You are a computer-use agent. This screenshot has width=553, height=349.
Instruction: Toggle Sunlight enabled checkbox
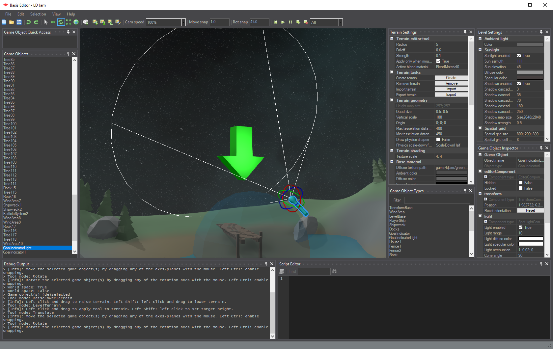[x=519, y=56]
